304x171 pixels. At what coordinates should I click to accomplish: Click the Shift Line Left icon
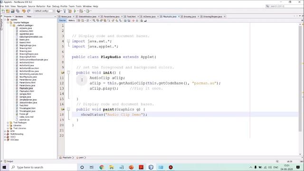pos(125,20)
